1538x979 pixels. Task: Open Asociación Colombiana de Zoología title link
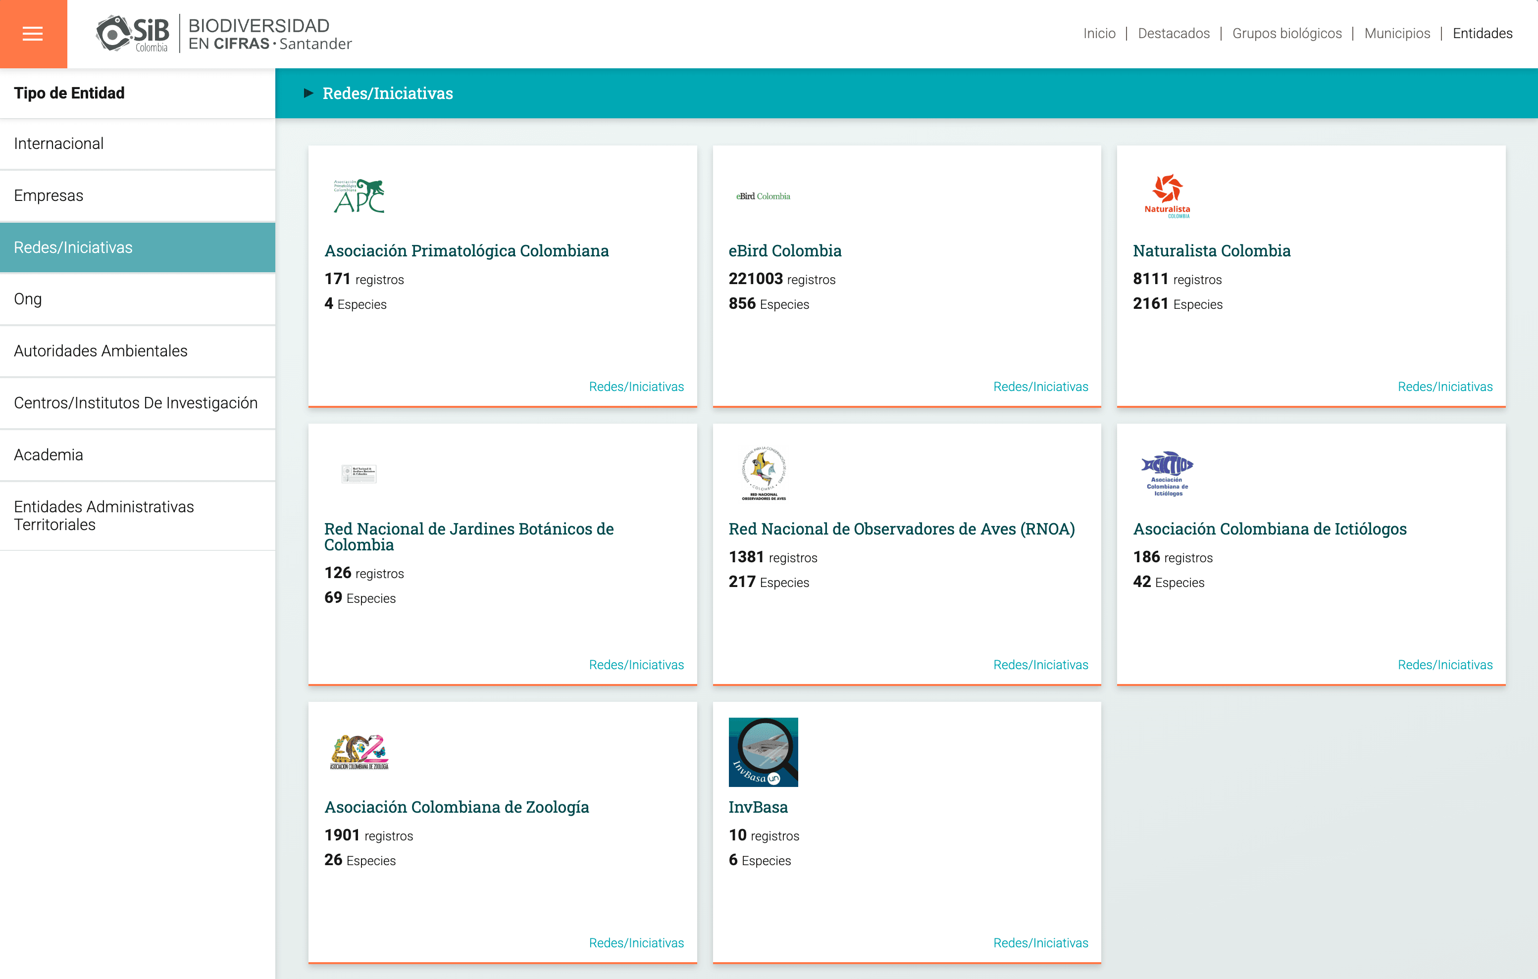(x=457, y=807)
